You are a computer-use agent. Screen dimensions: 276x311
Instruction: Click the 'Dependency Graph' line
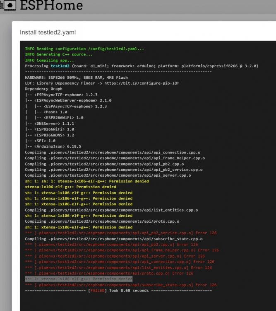coord(43,89)
